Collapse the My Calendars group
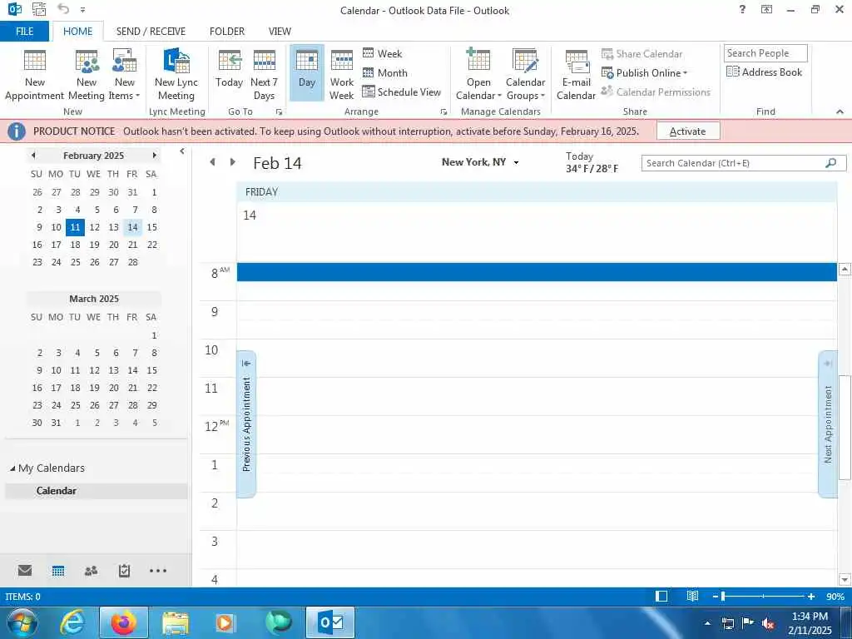The image size is (852, 639). 12,468
